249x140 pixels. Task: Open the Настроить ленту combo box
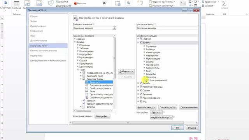click(167, 28)
